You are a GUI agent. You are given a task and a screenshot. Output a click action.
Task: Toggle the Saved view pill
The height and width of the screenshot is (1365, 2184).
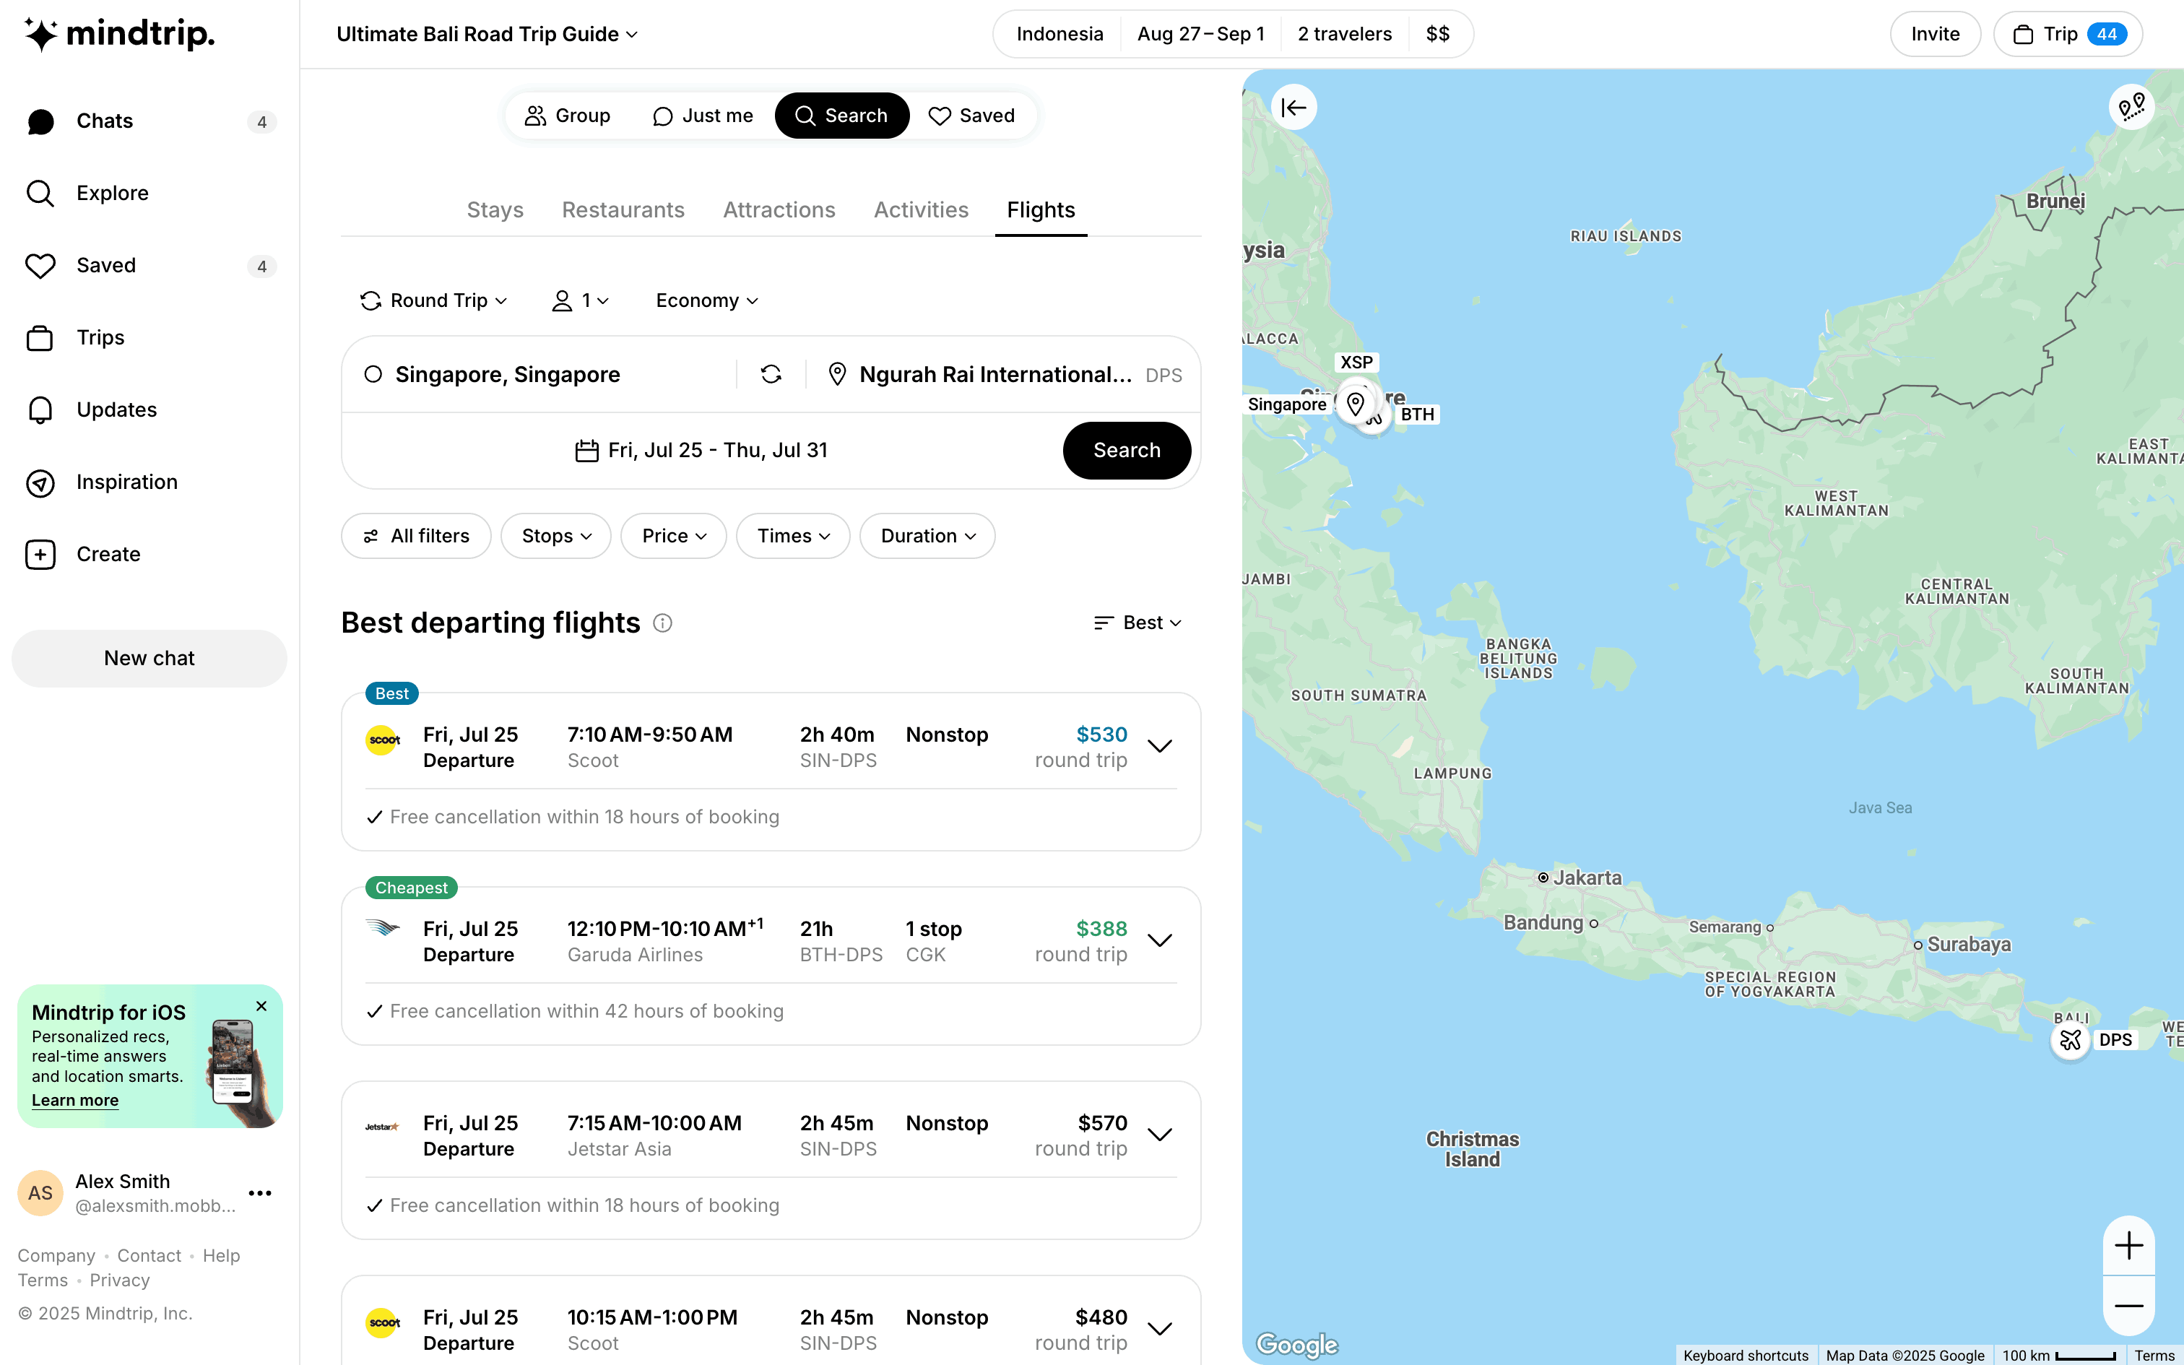tap(972, 116)
